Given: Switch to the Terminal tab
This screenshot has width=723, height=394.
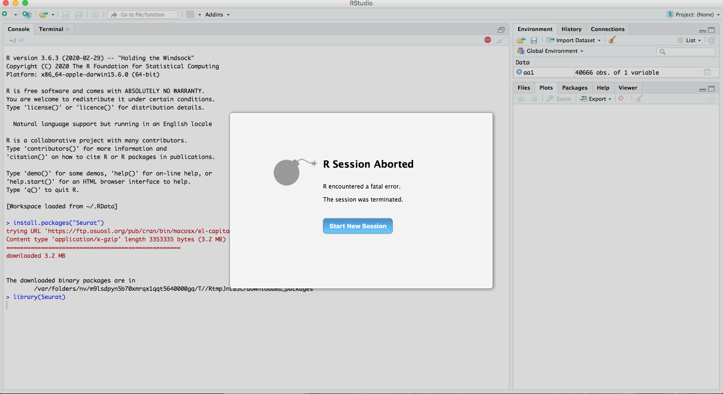Looking at the screenshot, I should 50,29.
